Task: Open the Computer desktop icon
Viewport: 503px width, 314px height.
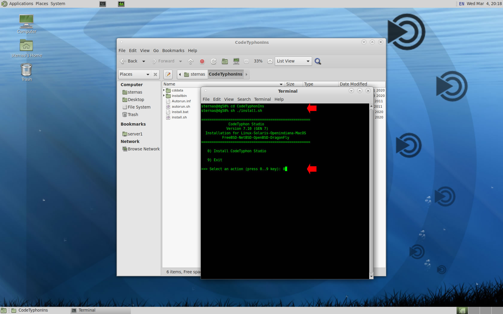Action: pyautogui.click(x=26, y=24)
